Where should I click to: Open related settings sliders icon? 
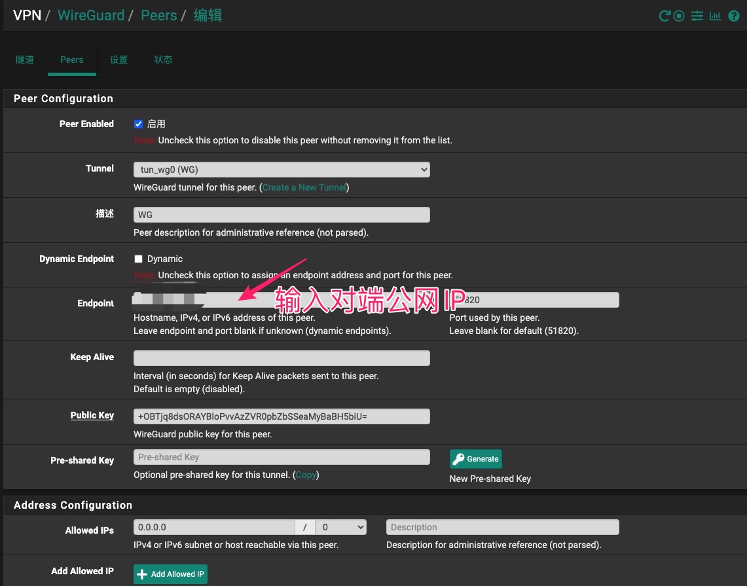pos(697,16)
